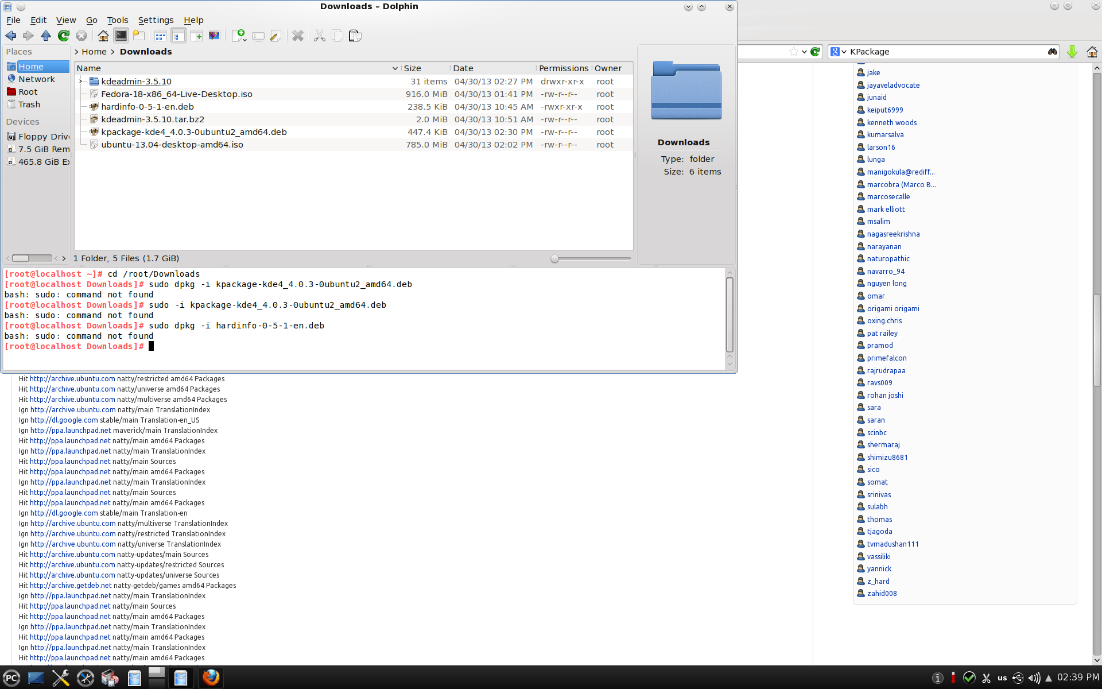Expand the kdeadmin-3.5.10 folder tree
This screenshot has width=1102, height=689.
point(80,82)
